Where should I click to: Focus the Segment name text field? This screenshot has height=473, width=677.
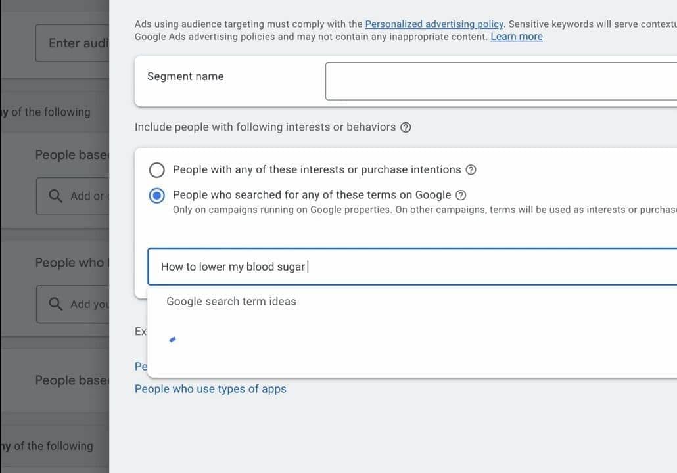(x=500, y=81)
